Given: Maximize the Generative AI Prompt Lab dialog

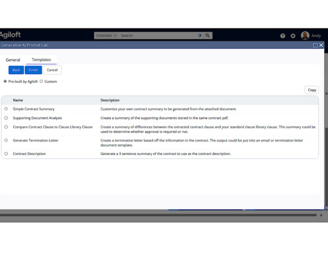Looking at the screenshot, I should (x=315, y=45).
